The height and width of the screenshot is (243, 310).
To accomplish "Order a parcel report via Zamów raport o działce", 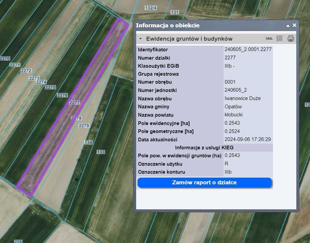I will tap(205, 183).
